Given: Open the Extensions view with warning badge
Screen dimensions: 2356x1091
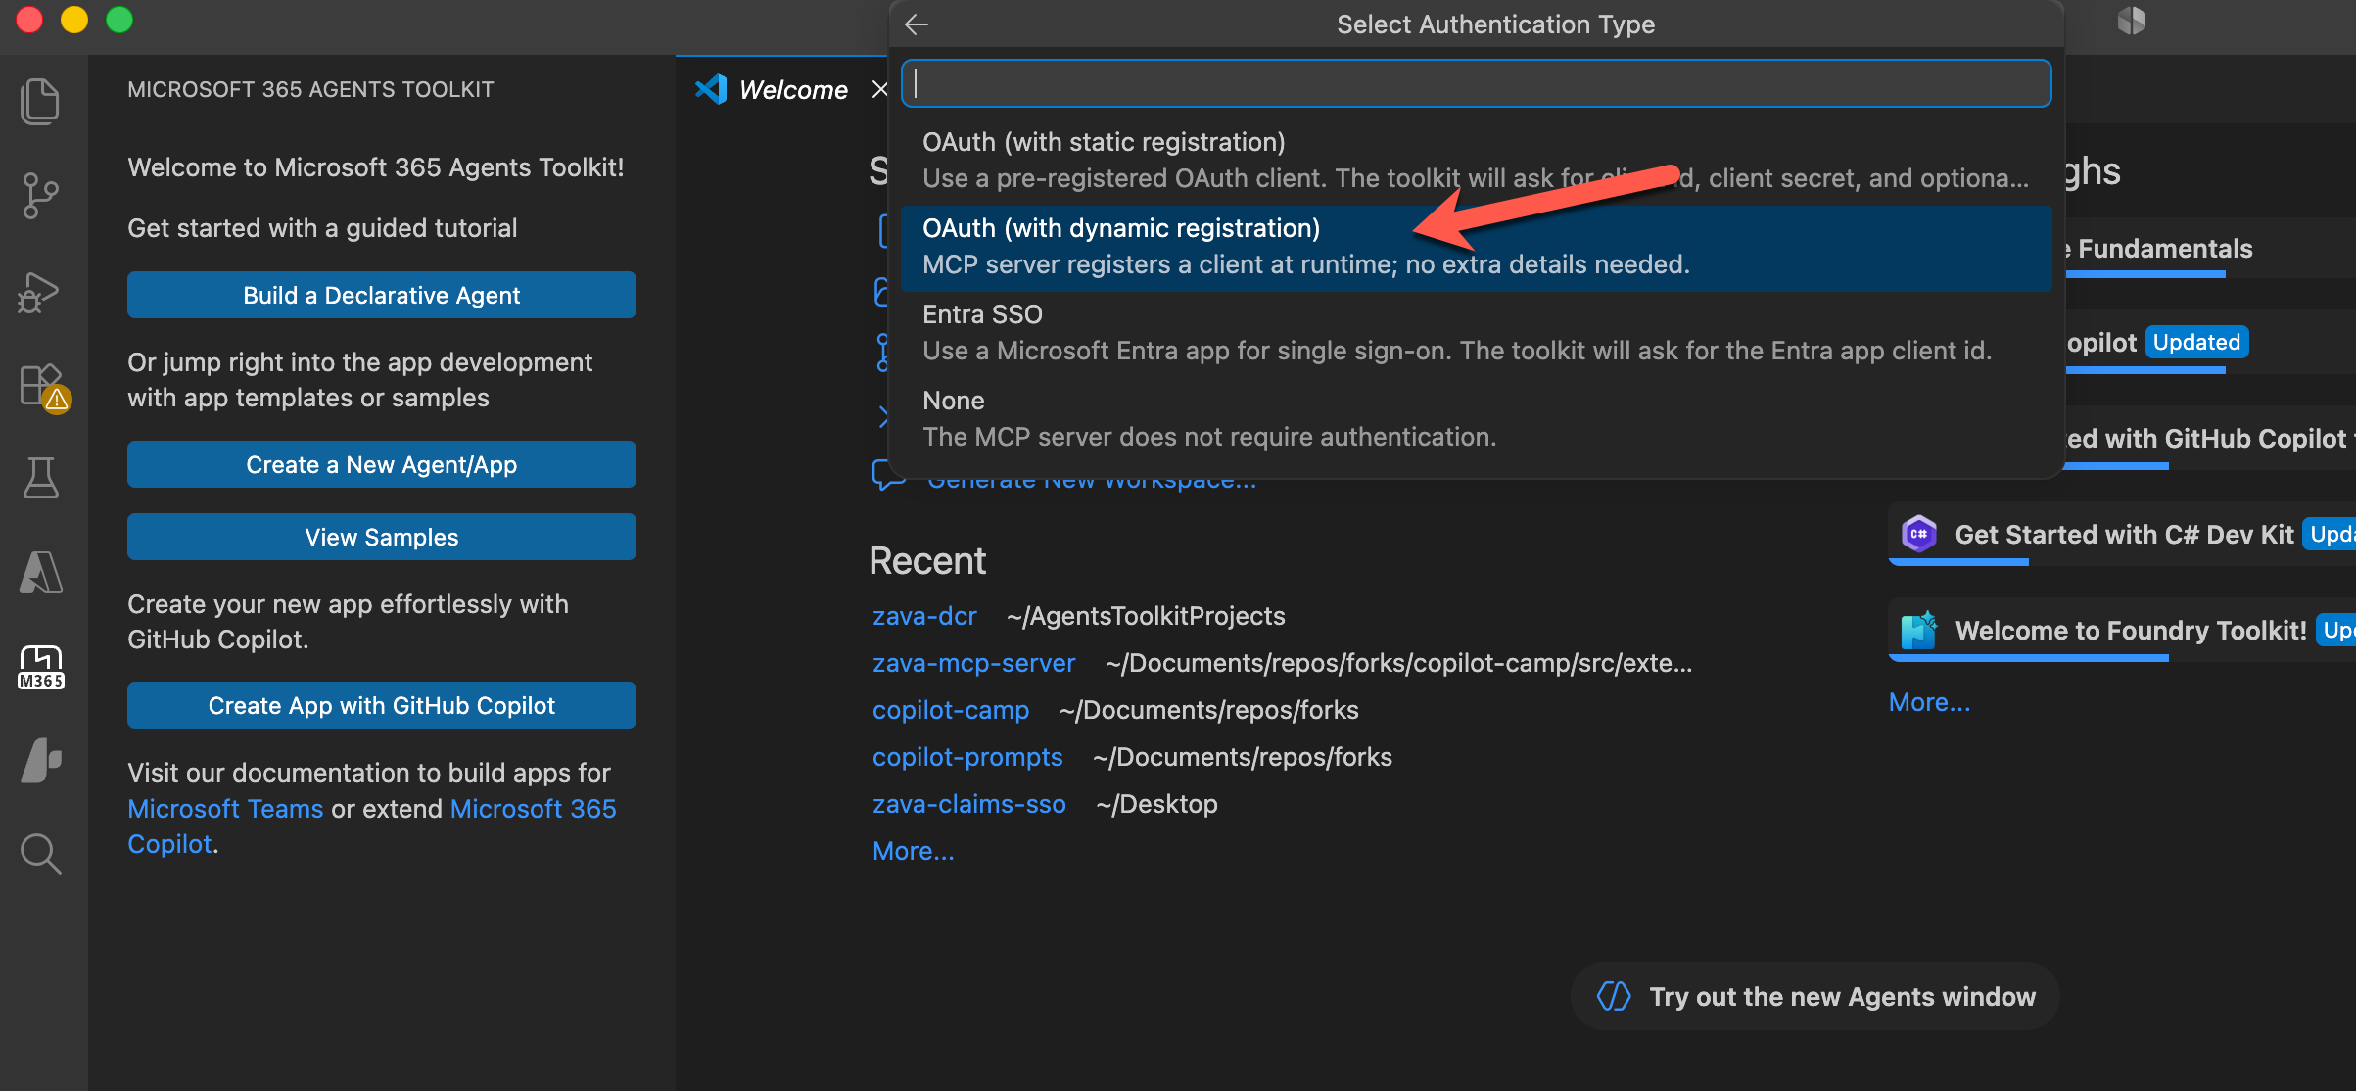Looking at the screenshot, I should point(43,387).
